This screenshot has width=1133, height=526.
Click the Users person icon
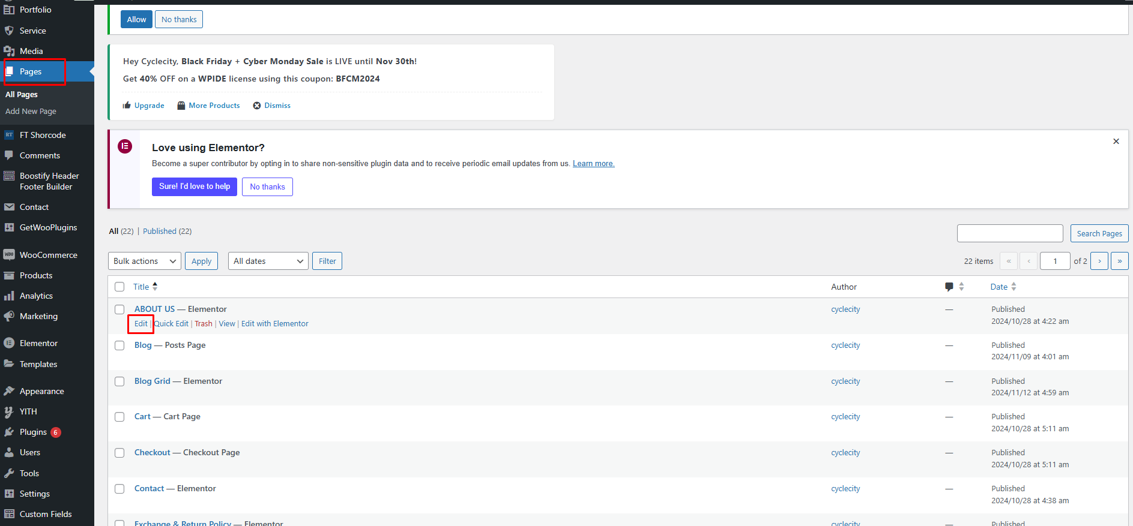pos(9,452)
